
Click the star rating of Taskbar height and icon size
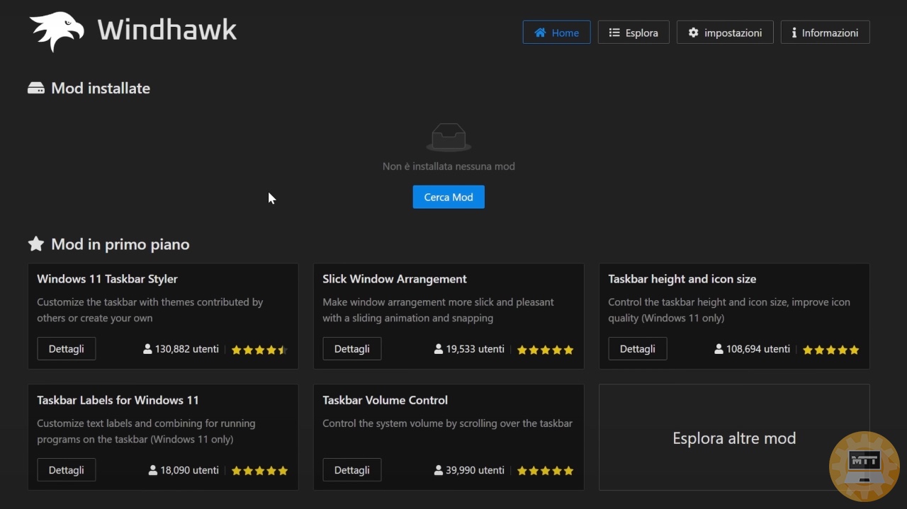tap(830, 350)
